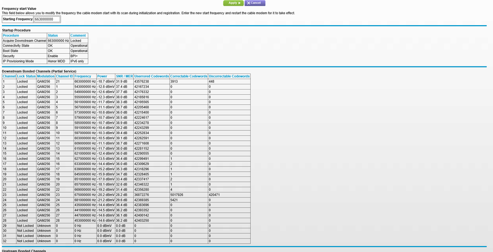Click the Channel ID column header
Image resolution: width=493 pixels, height=252 pixels.
(64, 76)
